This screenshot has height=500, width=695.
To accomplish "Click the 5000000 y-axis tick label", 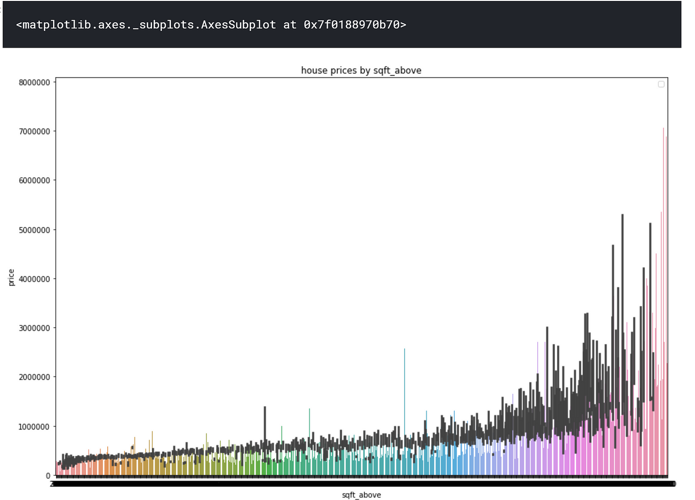I will [34, 230].
